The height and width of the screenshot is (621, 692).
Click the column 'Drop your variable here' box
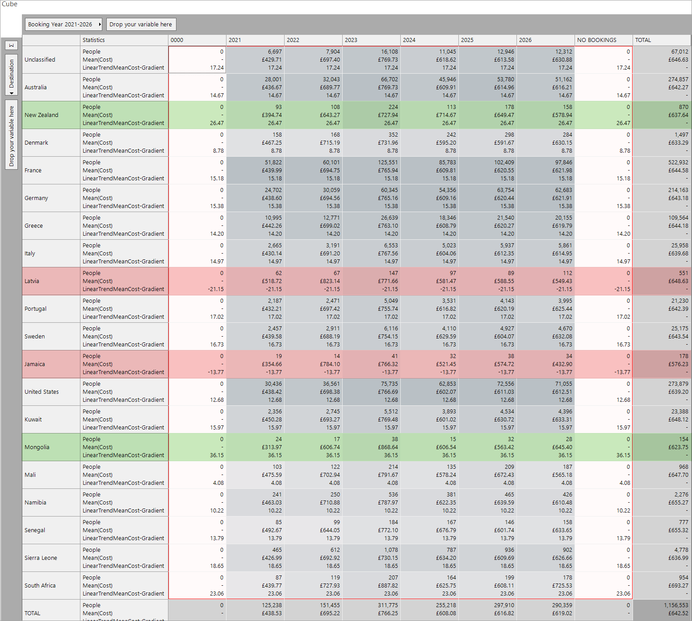pyautogui.click(x=141, y=25)
